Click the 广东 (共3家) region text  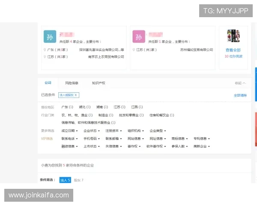57,50
